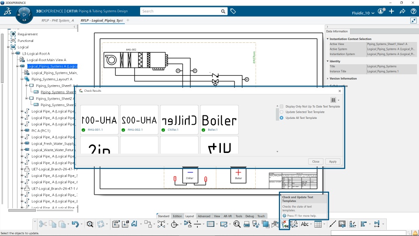Select Update All Text Template option

[282, 118]
